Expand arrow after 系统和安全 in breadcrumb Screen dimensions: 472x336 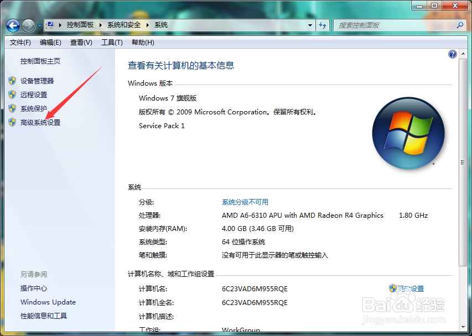pos(148,25)
